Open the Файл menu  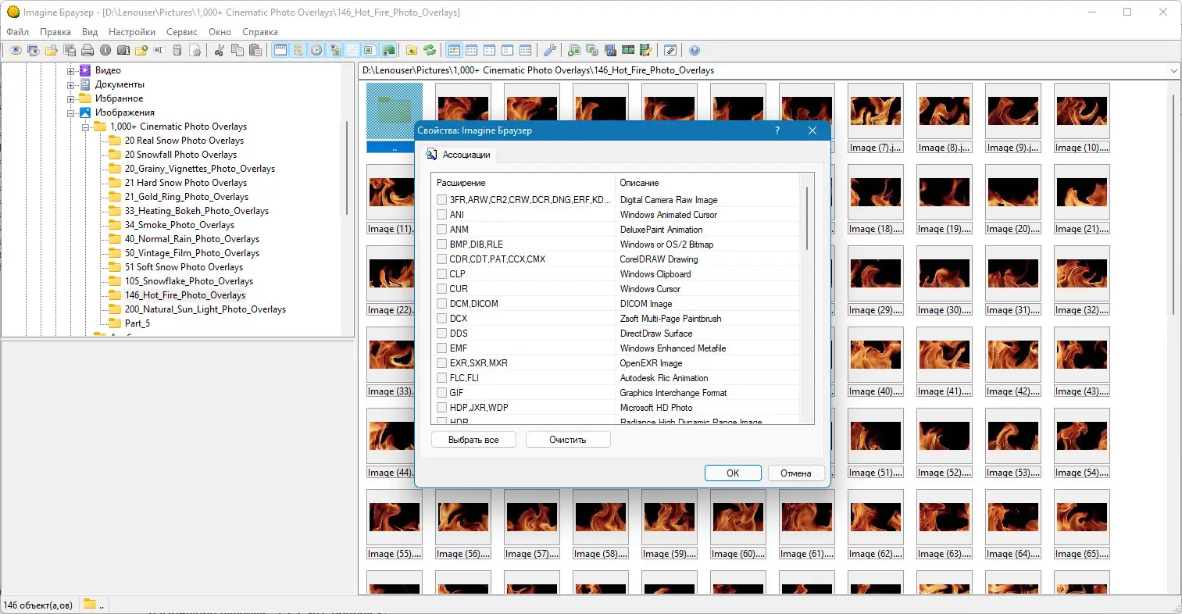tap(18, 32)
